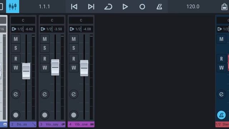Image resolution: width=229 pixels, height=129 pixels.
Task: Click the keyboard icon on the first track label
Action: point(5,124)
